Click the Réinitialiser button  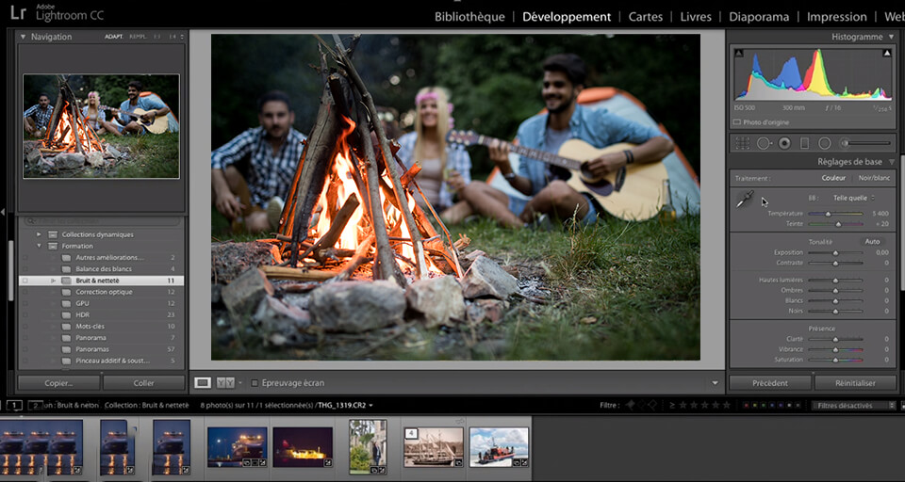855,383
